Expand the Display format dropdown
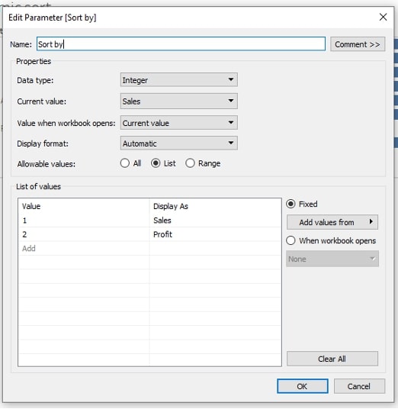The image size is (398, 409). [179, 143]
